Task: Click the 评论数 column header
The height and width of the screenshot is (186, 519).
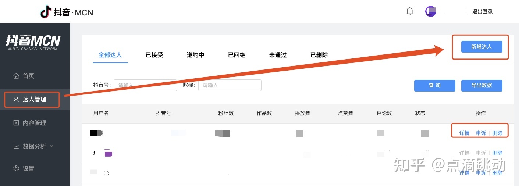Action: point(384,113)
